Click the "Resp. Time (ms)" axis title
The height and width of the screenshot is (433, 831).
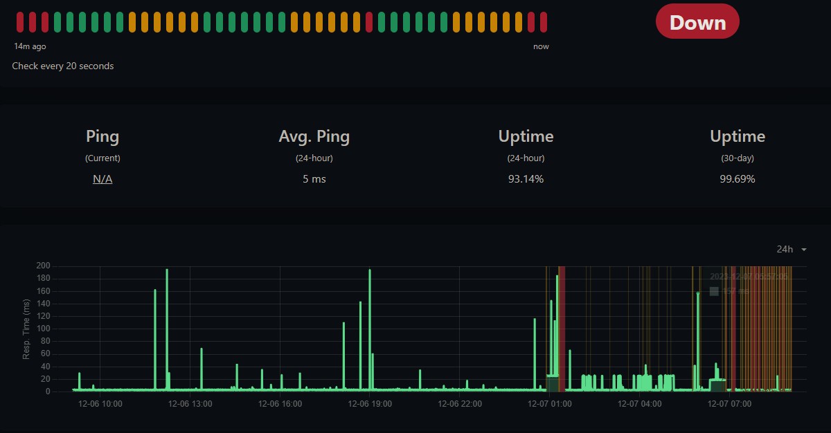coord(26,329)
